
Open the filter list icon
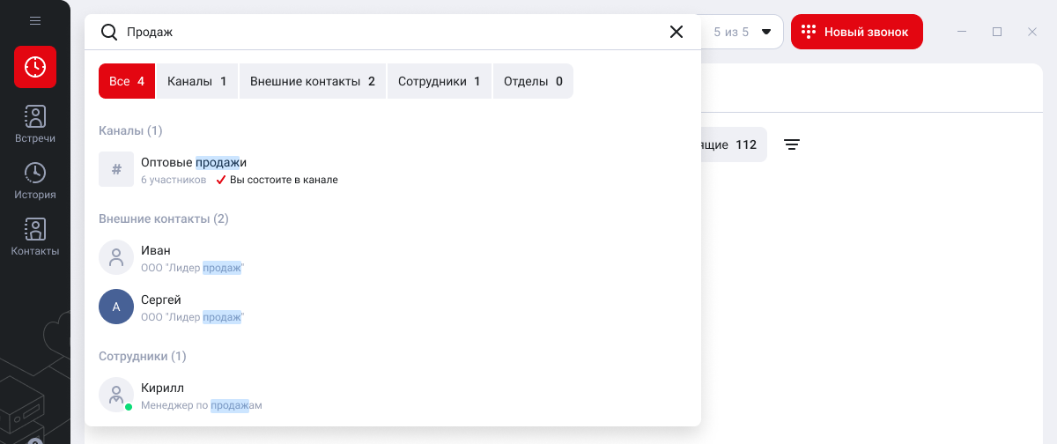[792, 144]
